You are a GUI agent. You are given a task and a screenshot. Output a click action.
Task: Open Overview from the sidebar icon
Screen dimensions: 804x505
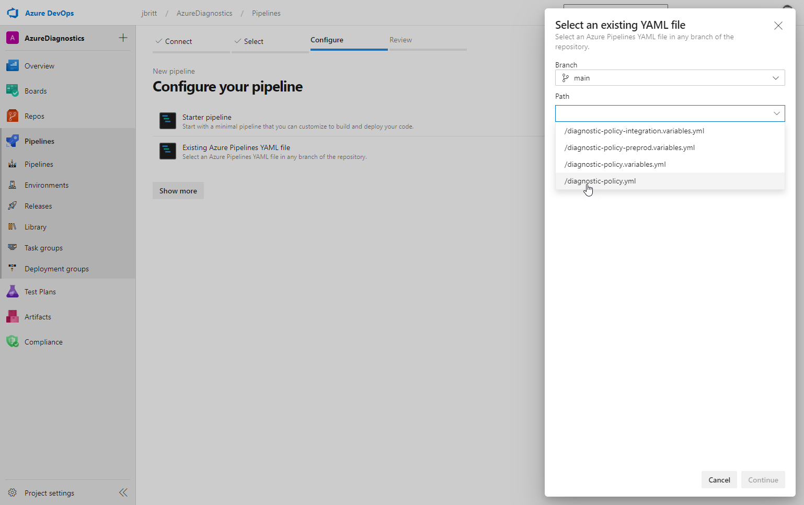coord(13,66)
